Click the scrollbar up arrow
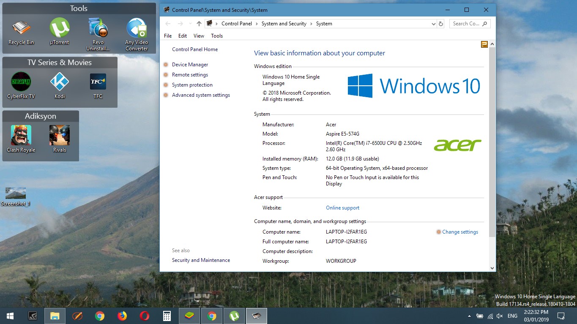Screen dimensions: 577x324 492,44
